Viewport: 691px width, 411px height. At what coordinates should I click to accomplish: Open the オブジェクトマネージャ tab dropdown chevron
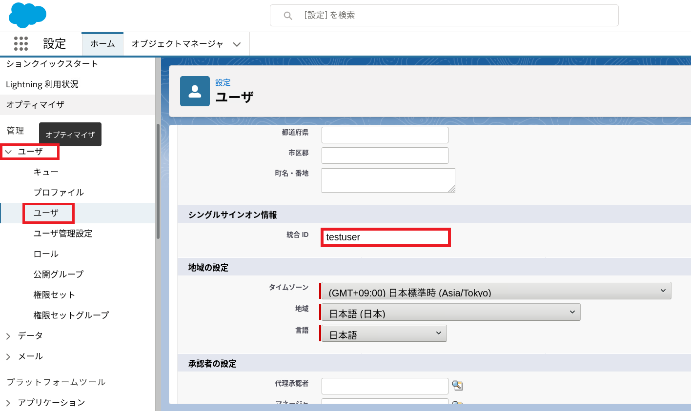(x=237, y=44)
